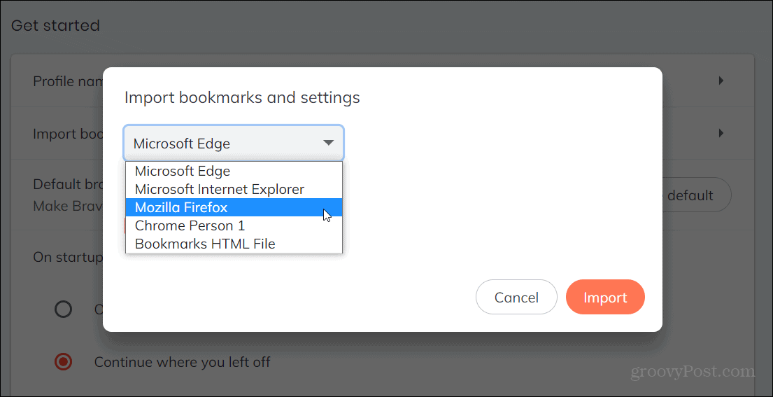Choose Microsoft Edge option in list

pyautogui.click(x=234, y=171)
